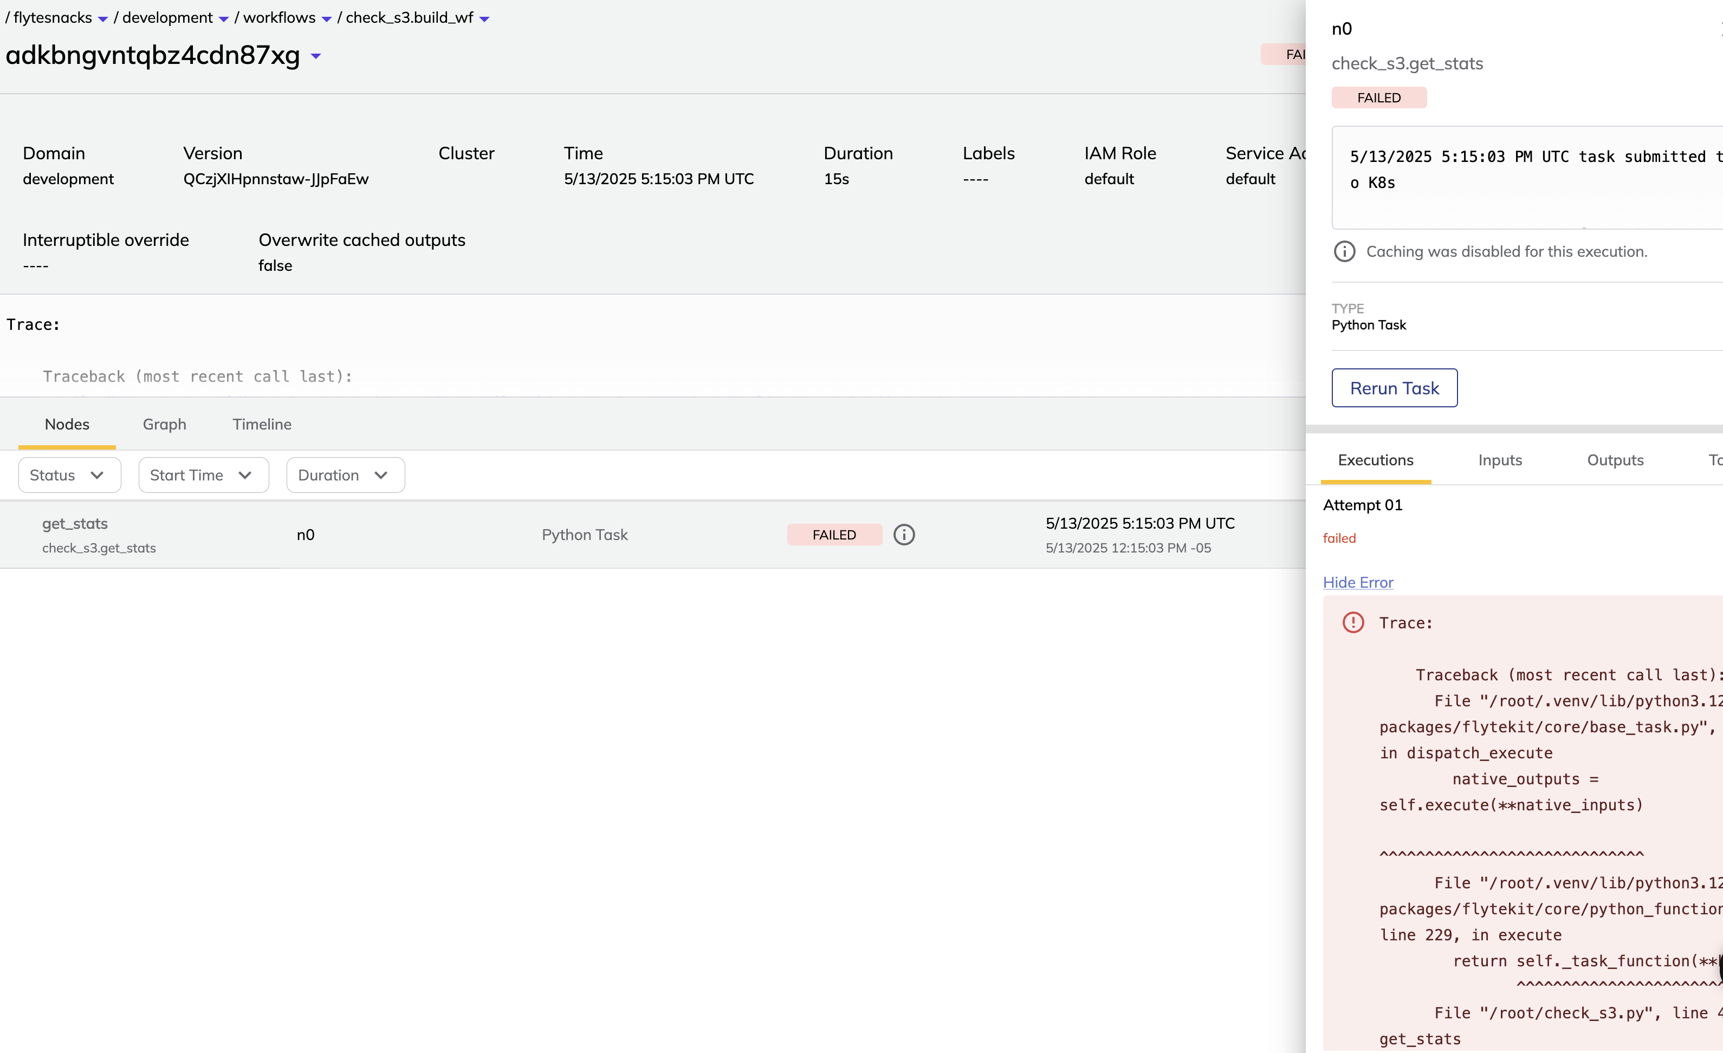Image resolution: width=1723 pixels, height=1053 pixels.
Task: Expand the execution adkbngvntqbz4cdn87xg dropdown
Action: coord(315,56)
